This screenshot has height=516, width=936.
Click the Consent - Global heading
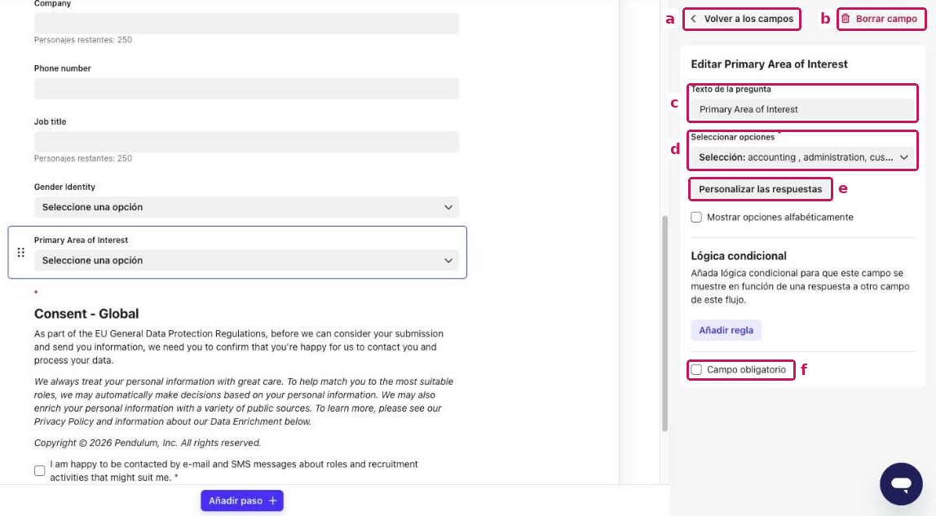[86, 314]
